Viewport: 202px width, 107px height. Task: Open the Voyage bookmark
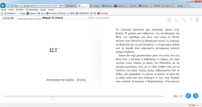click(21, 13)
